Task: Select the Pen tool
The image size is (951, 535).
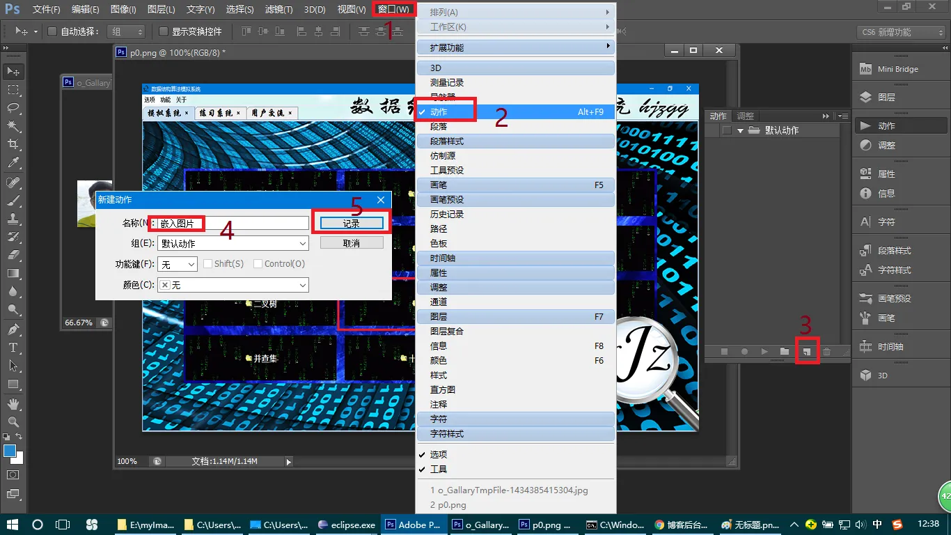Action: [x=13, y=329]
